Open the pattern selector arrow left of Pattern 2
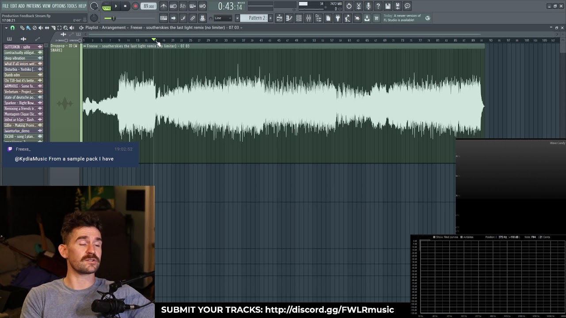The height and width of the screenshot is (318, 566). 237,18
